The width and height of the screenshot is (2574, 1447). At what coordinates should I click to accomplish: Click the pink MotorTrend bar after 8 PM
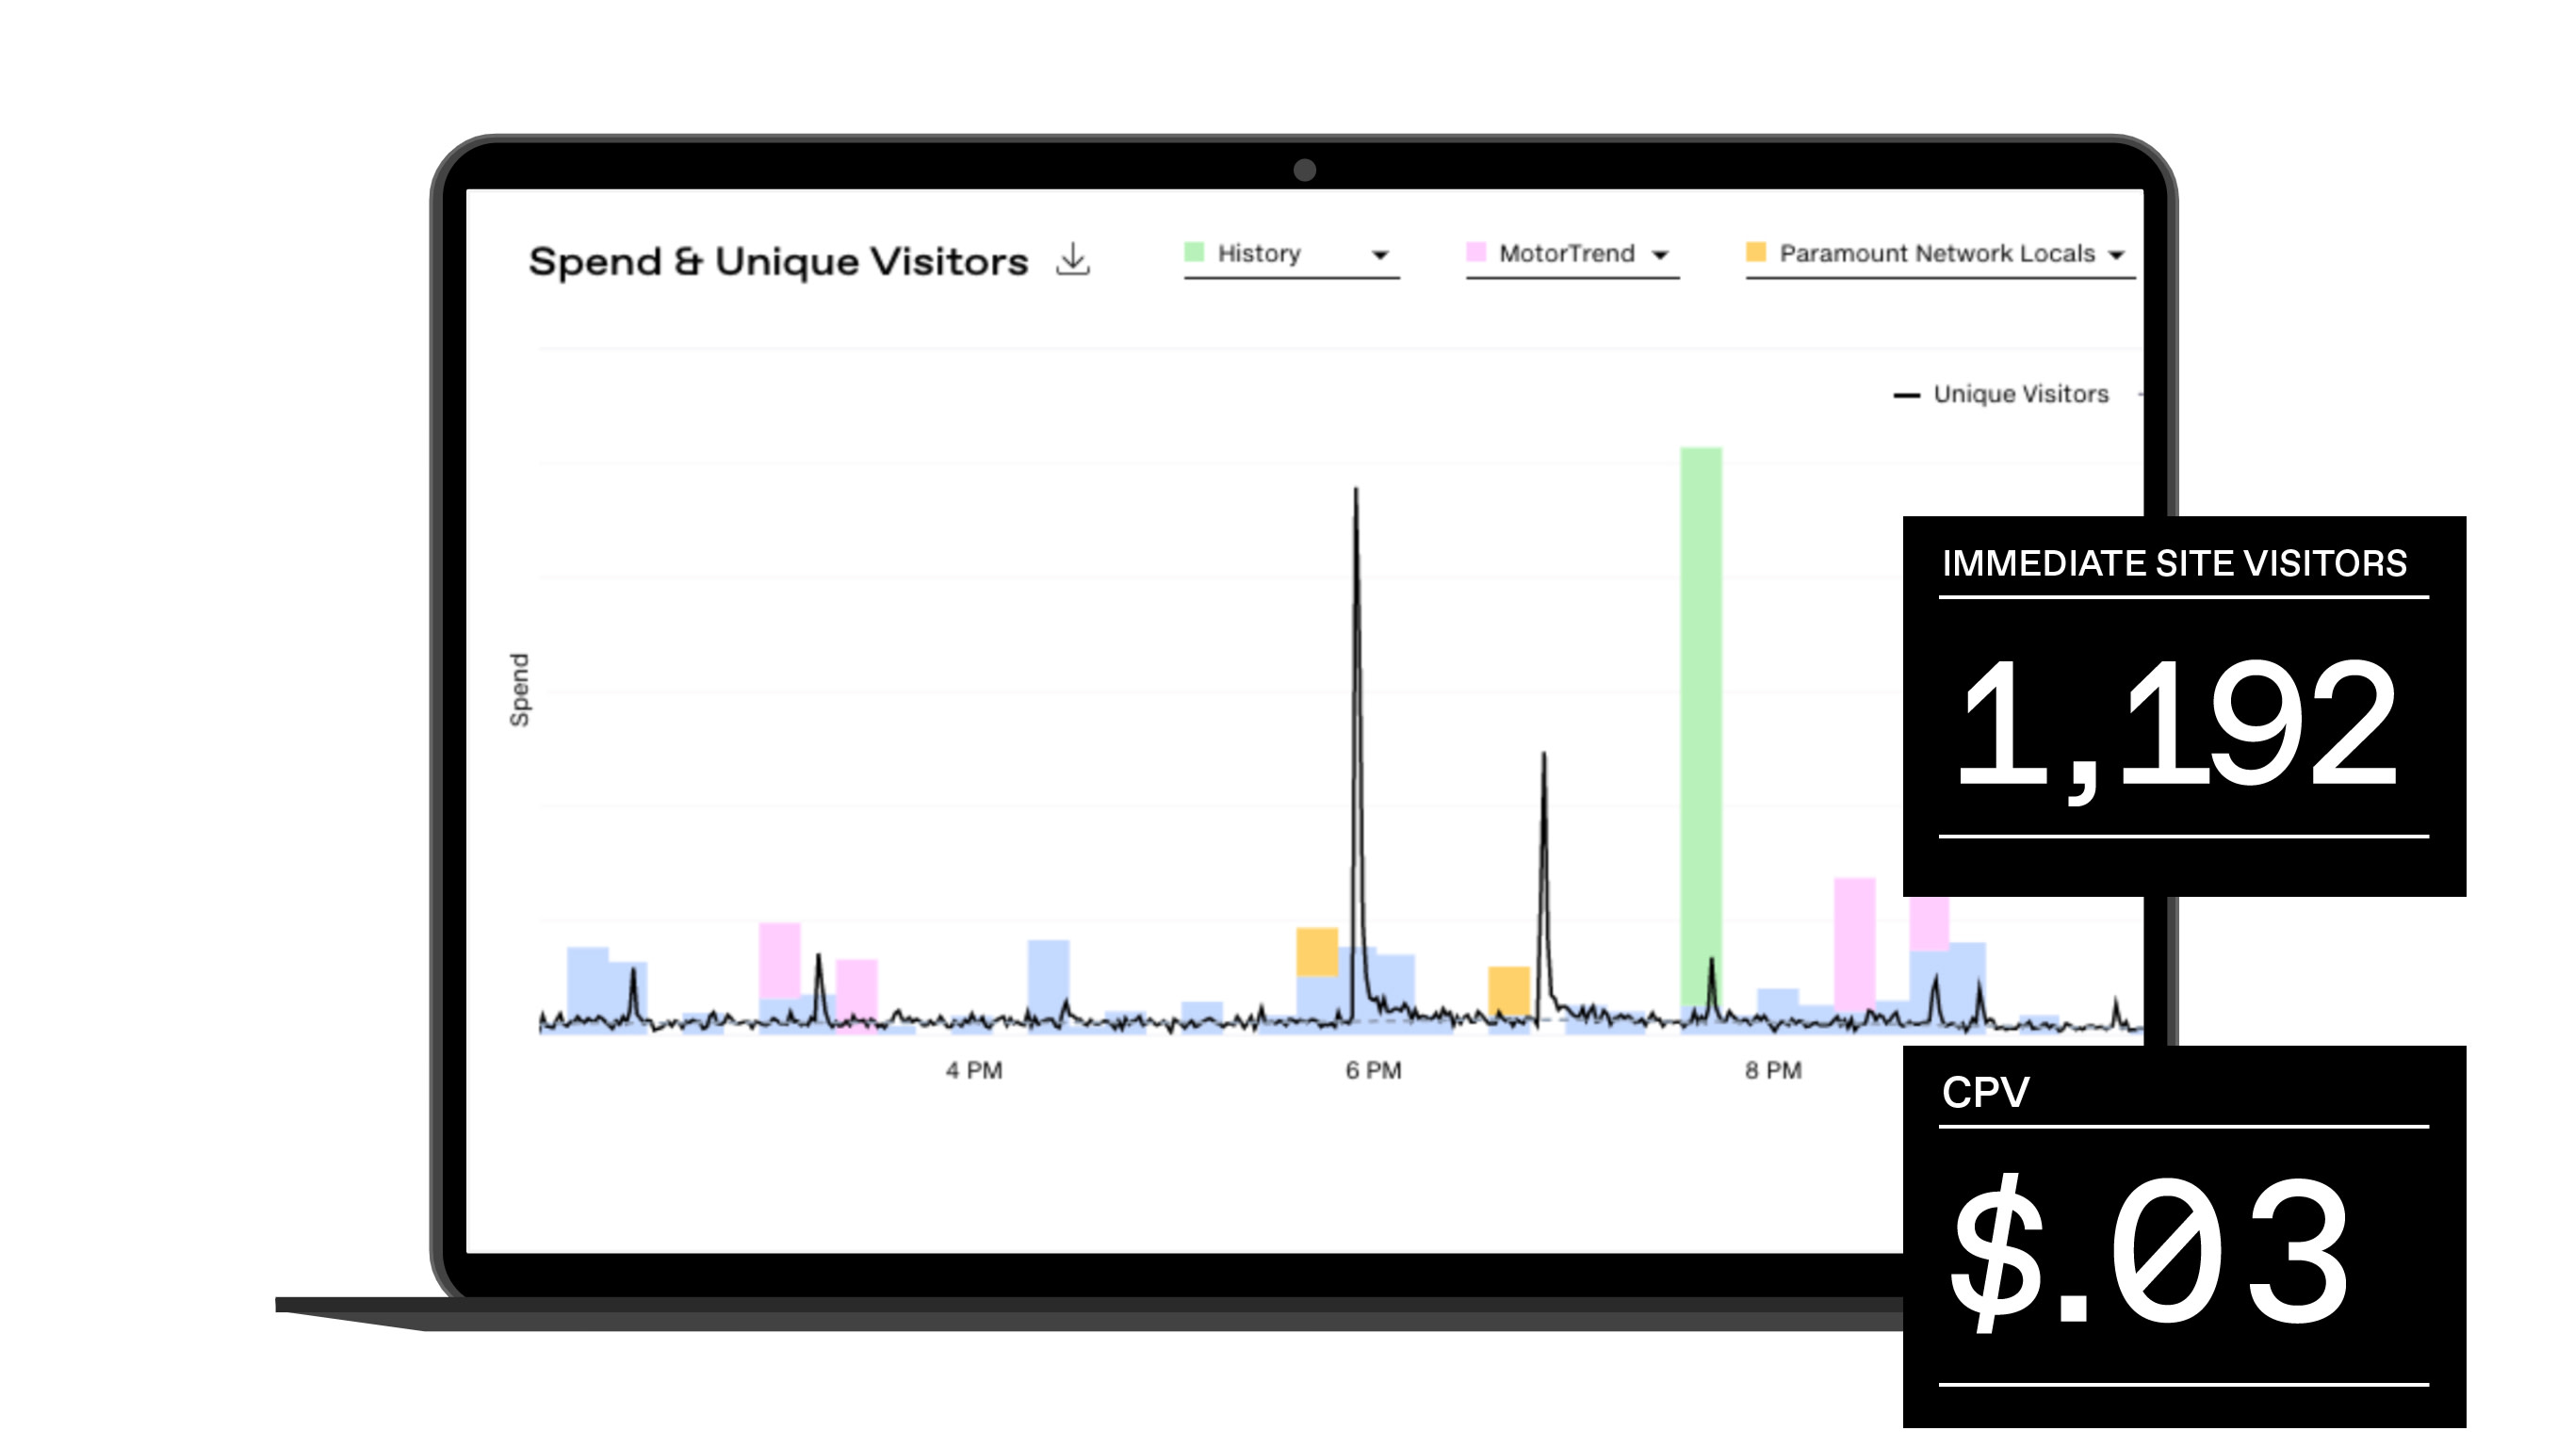(x=1853, y=939)
